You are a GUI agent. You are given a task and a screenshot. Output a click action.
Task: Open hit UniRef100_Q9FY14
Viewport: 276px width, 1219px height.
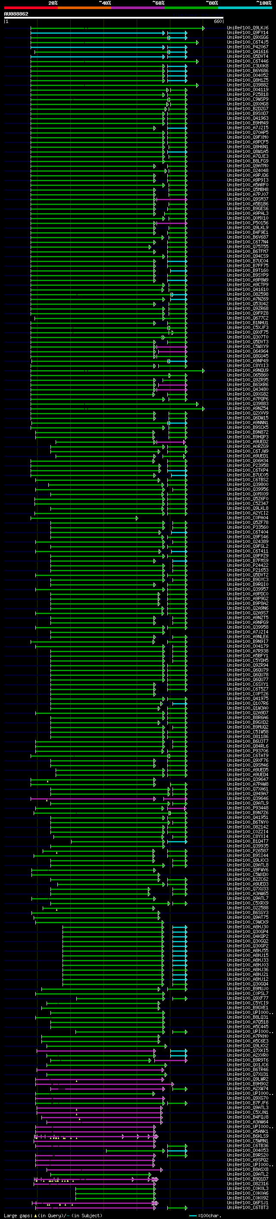[x=248, y=33]
